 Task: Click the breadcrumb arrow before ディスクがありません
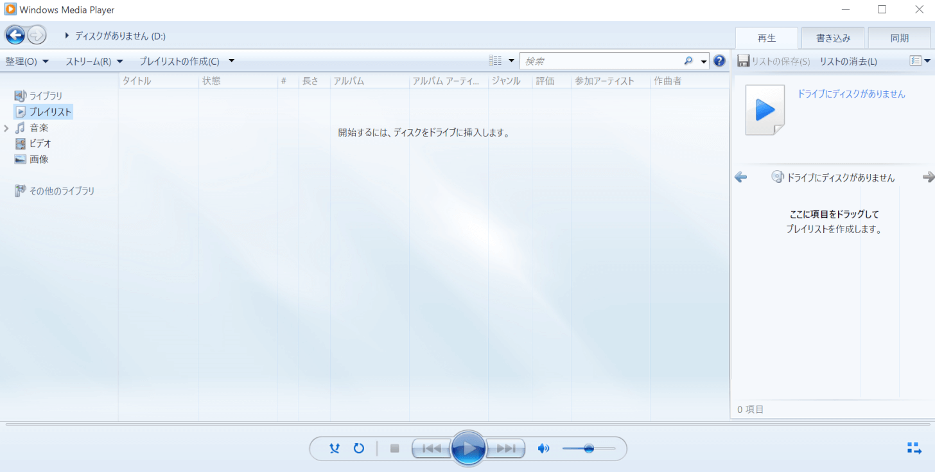point(67,36)
